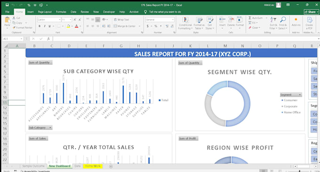Click the Consumer legend entry
Viewport: 320px width, 172px height.
click(289, 100)
